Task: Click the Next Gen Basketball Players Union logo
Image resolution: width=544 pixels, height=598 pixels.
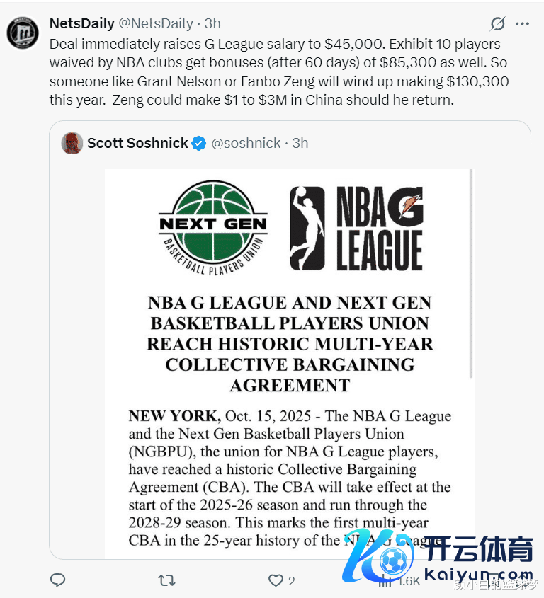Action: coord(213,228)
